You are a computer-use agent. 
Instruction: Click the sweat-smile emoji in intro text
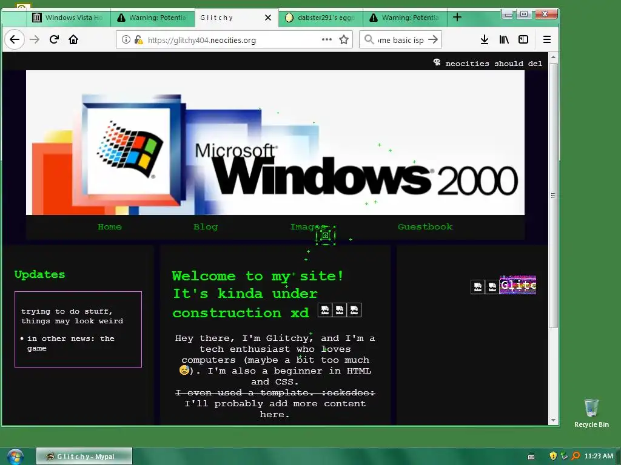pos(184,370)
